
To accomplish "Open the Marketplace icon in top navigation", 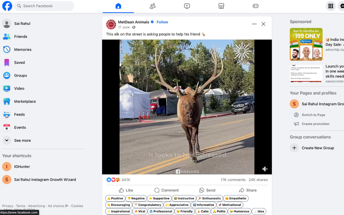I will (x=221, y=6).
